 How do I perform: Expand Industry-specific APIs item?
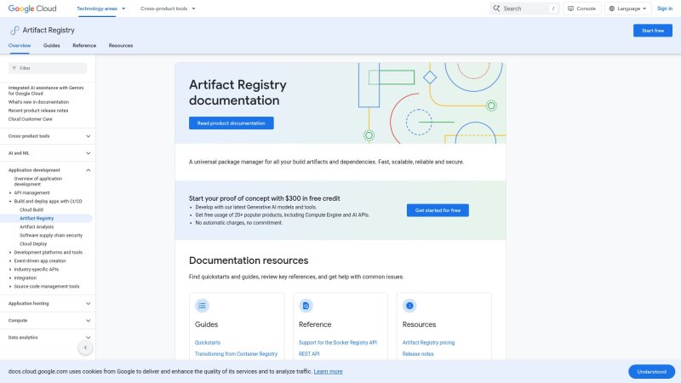[10, 269]
